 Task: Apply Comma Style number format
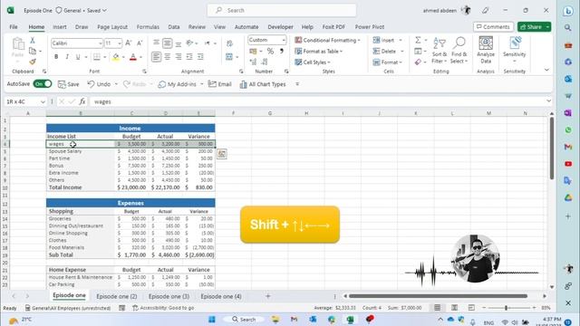282,52
